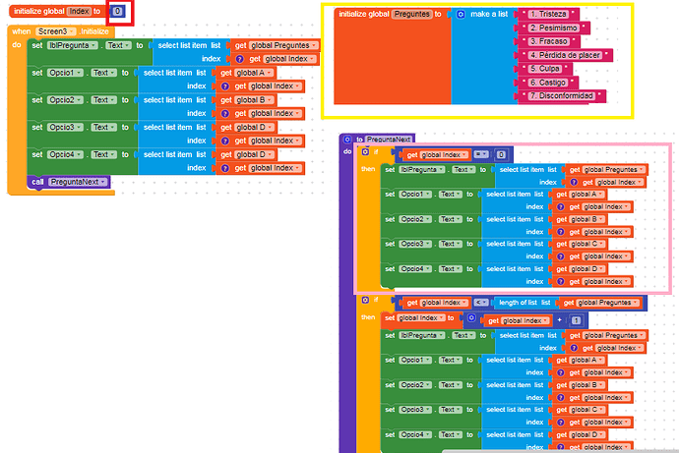Click the length of list block
The image size is (679, 453).
(523, 303)
